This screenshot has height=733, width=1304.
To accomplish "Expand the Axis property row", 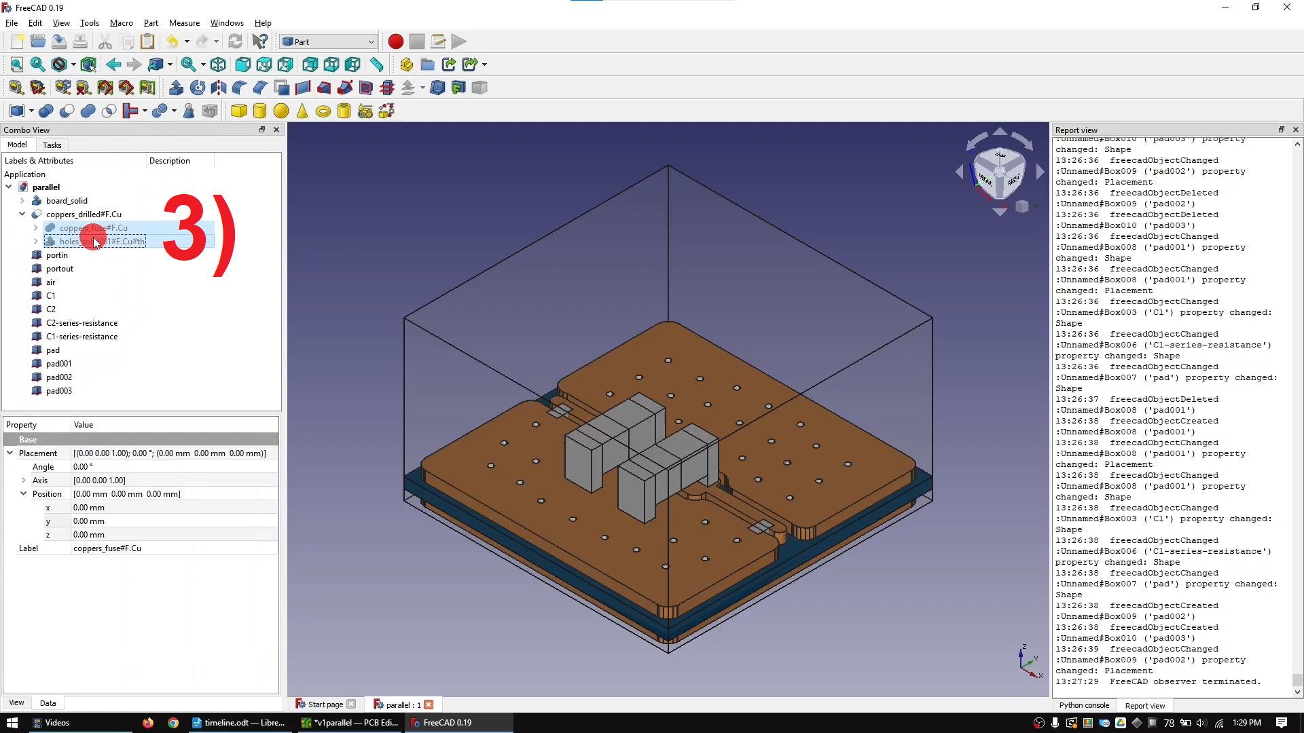I will (x=24, y=480).
